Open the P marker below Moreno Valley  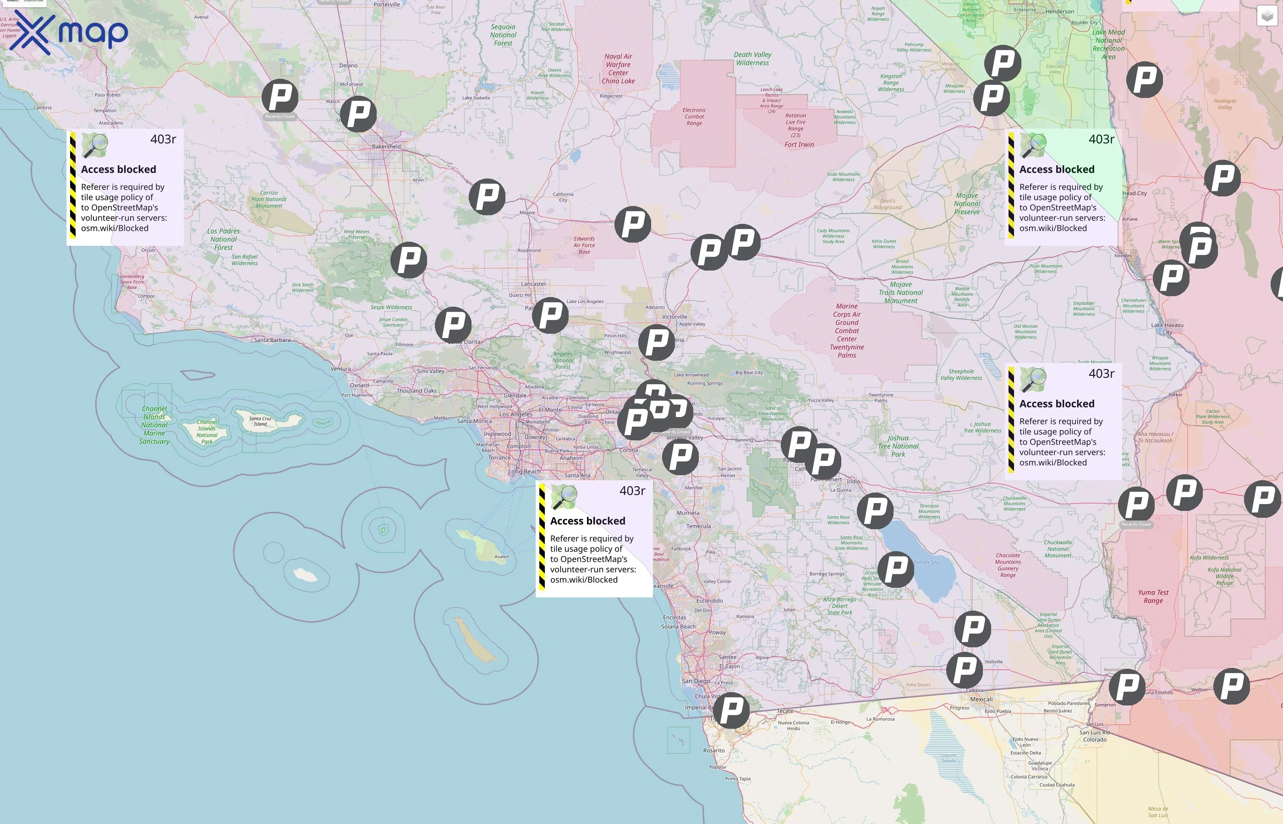click(x=680, y=457)
